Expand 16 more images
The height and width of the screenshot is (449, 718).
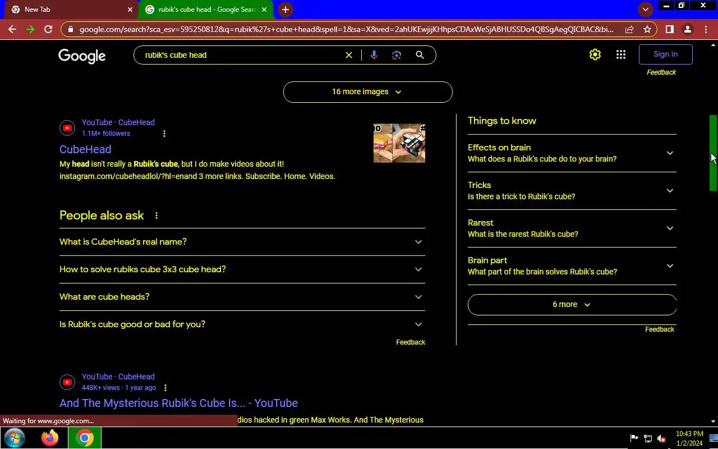pos(368,92)
